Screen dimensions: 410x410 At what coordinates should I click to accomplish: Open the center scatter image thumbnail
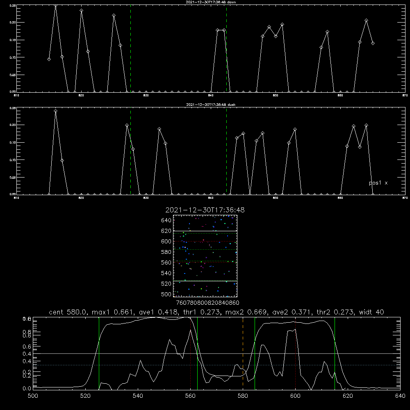[x=205, y=256]
